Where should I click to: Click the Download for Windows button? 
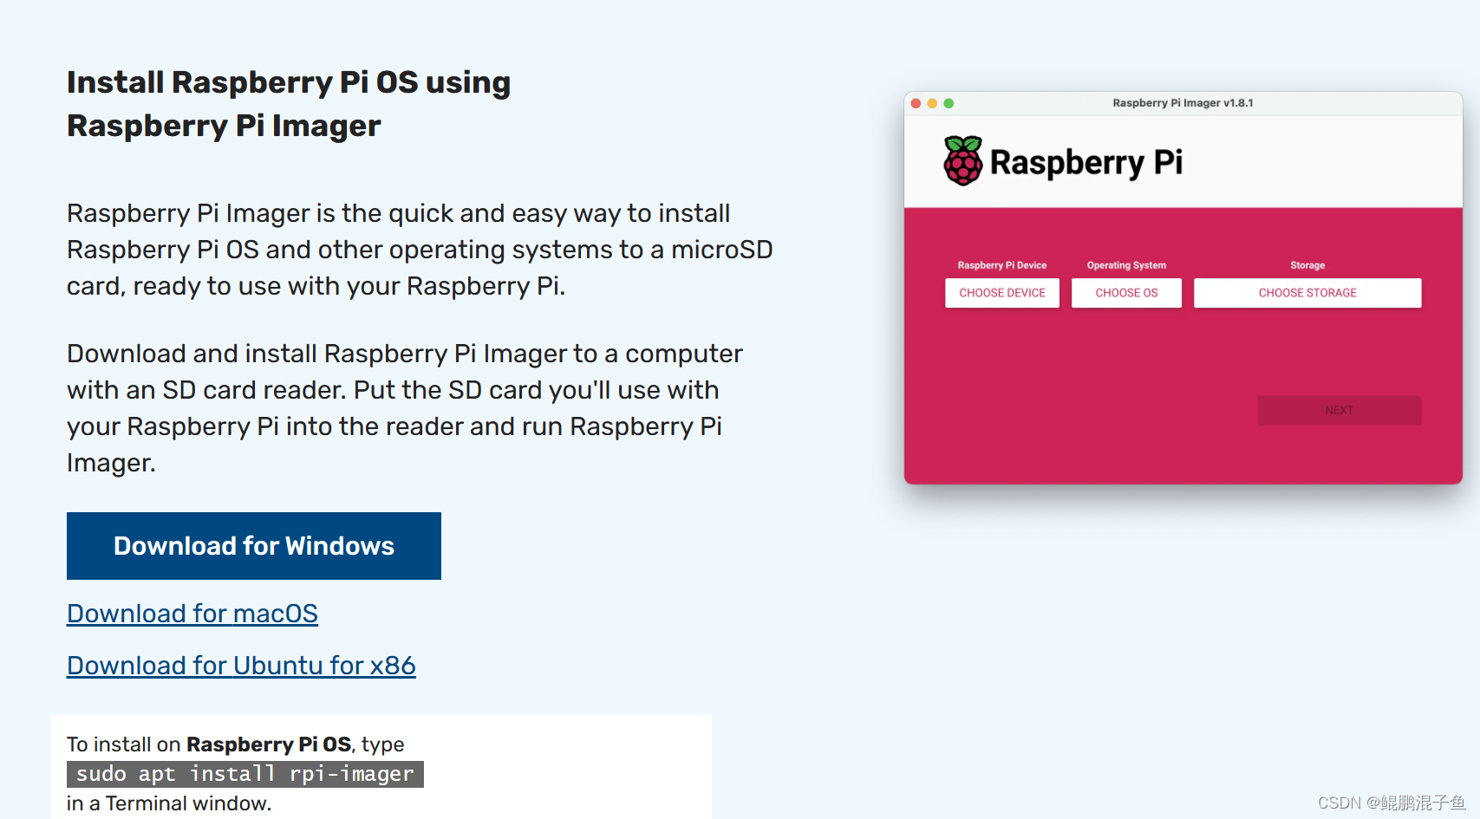[x=253, y=545]
